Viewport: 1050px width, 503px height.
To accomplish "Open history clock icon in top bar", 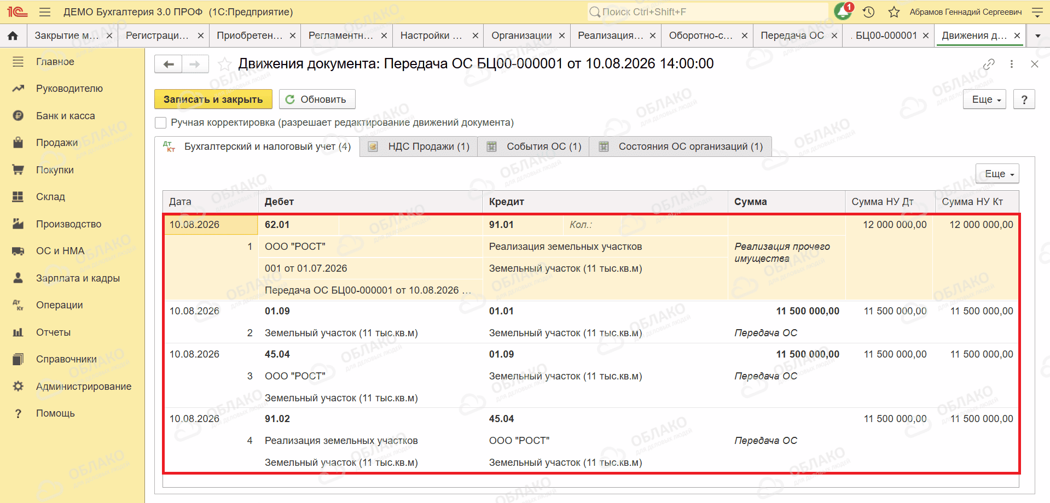I will 869,12.
